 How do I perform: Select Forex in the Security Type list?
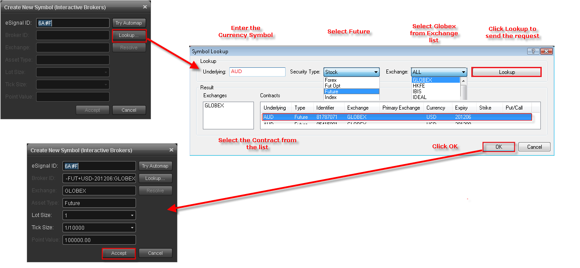[351, 80]
